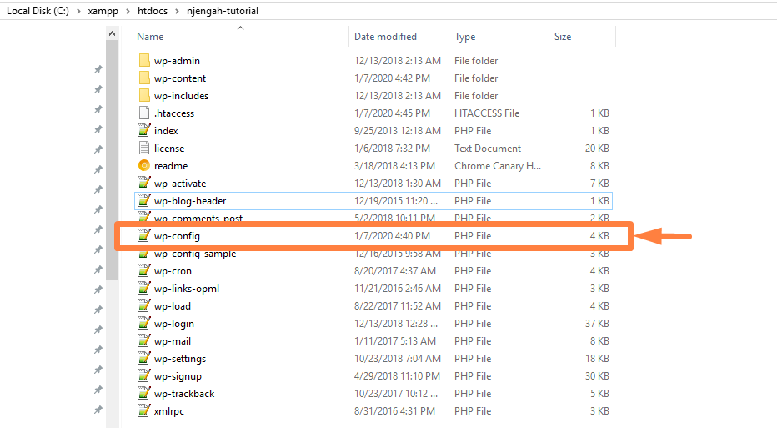777x428 pixels.
Task: Click the navigation pane scrollbar thumb
Action: tap(112, 159)
